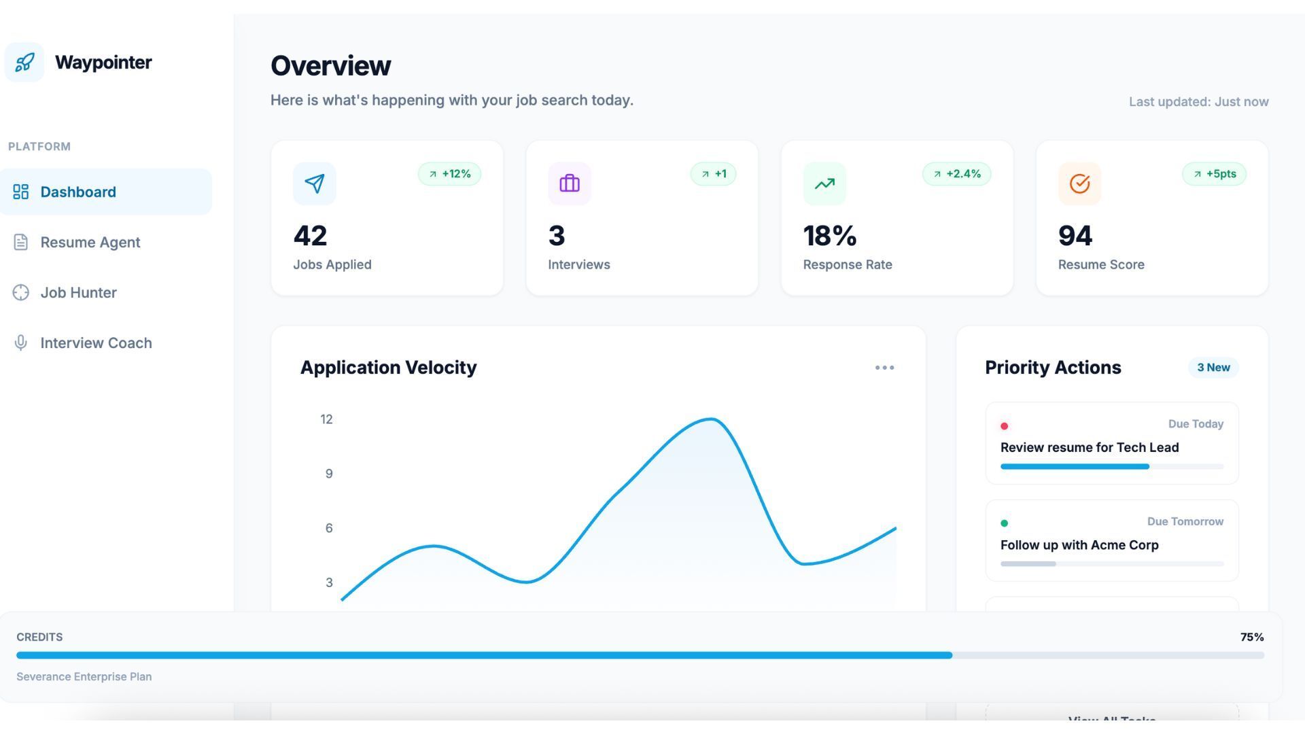Open the Review resume for Tech Lead task
Screen dimensions: 1305x734
(1089, 447)
